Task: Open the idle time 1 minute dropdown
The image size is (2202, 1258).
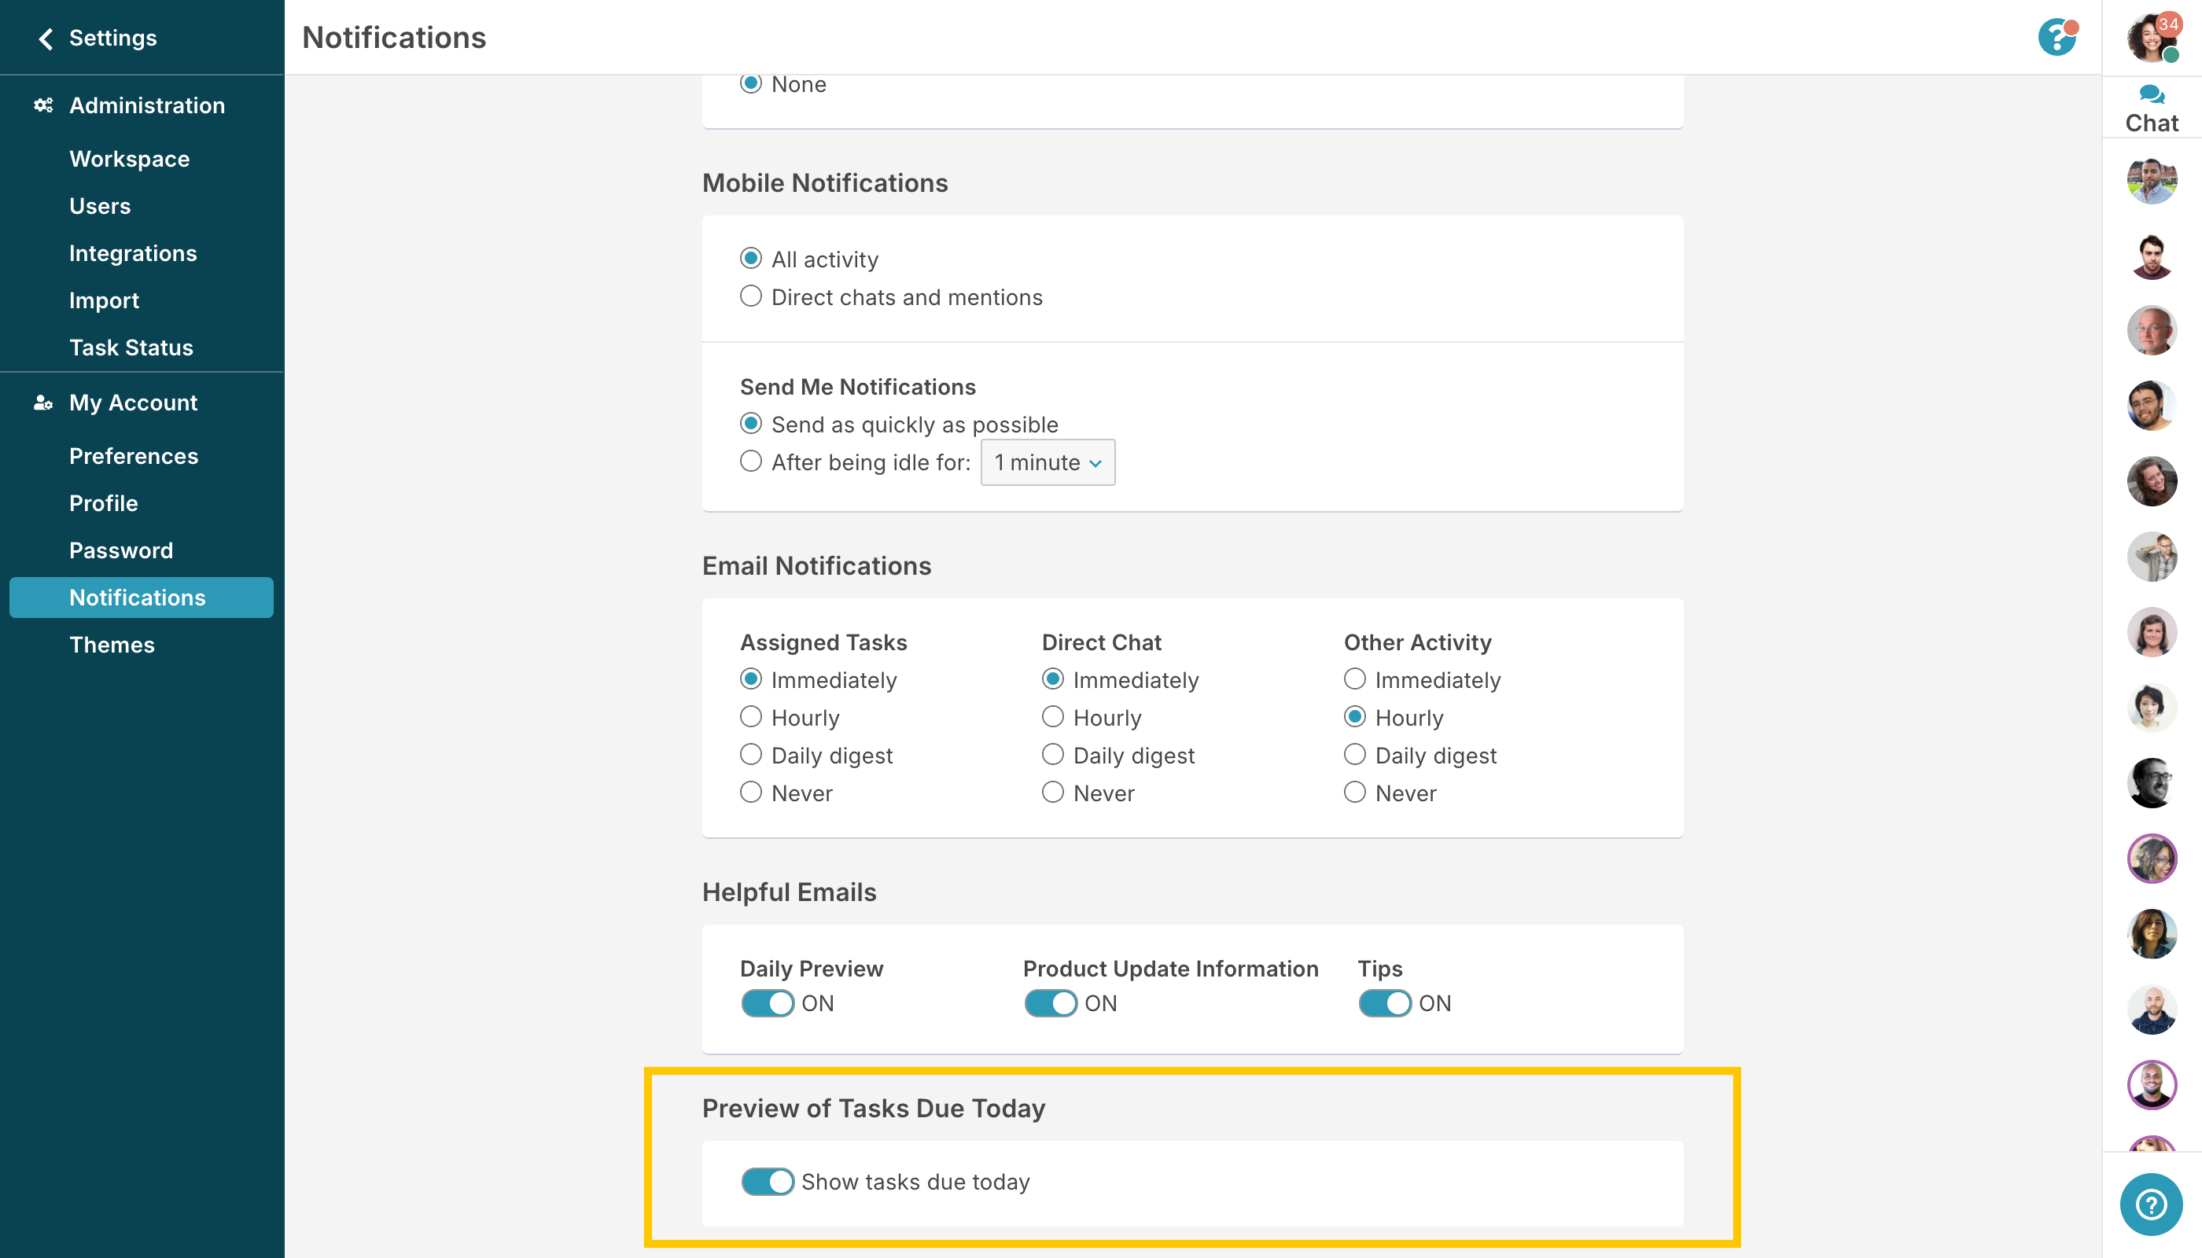Action: pyautogui.click(x=1048, y=462)
